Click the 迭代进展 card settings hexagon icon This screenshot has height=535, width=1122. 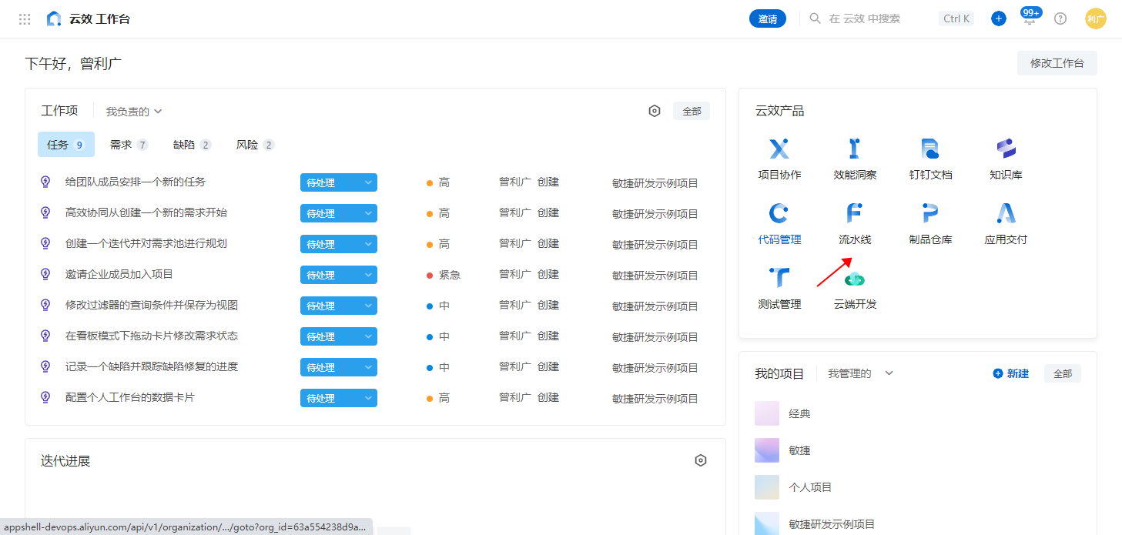click(701, 460)
